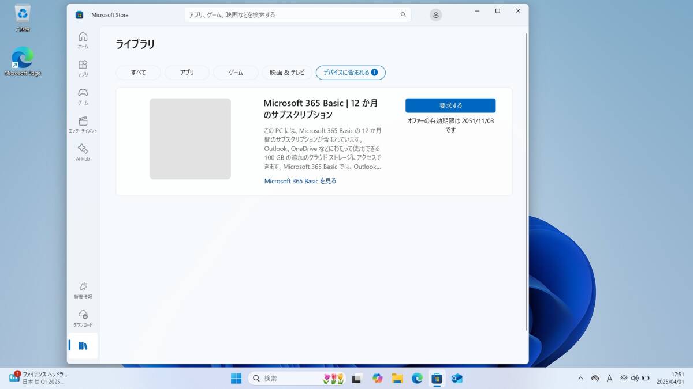
Task: Select the library books icon in the sidebar
Action: point(83,346)
